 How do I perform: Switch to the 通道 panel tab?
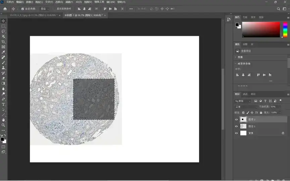coord(245,94)
